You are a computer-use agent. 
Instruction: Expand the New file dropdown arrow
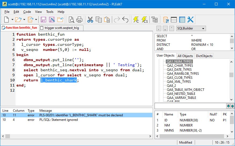point(12,20)
